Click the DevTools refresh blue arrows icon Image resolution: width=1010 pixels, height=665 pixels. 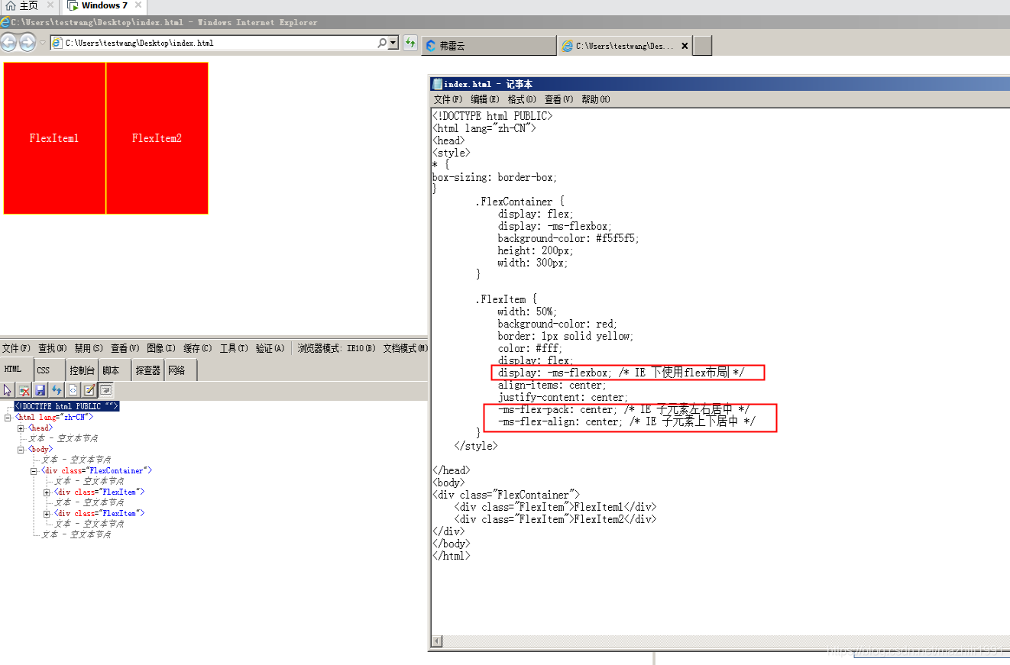point(57,390)
